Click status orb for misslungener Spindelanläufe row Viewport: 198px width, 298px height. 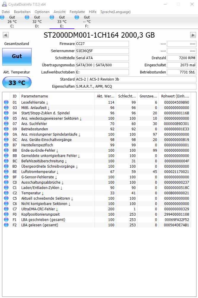pos(6,134)
